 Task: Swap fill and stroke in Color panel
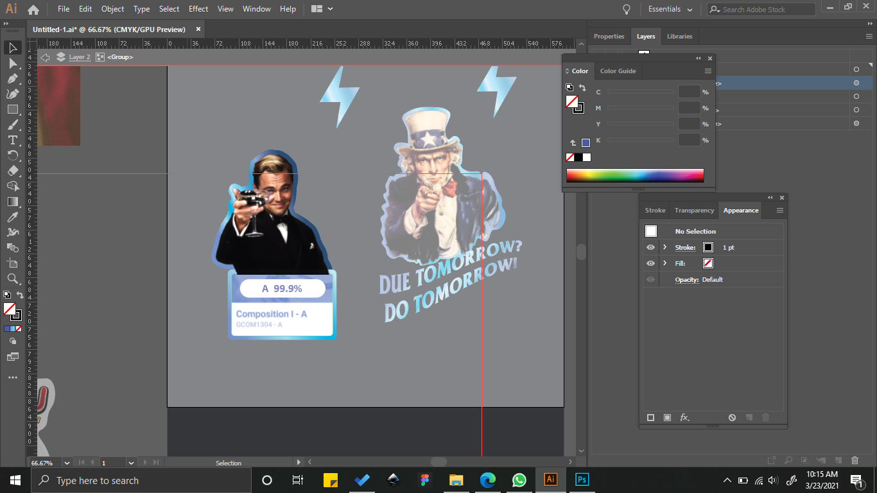(582, 87)
